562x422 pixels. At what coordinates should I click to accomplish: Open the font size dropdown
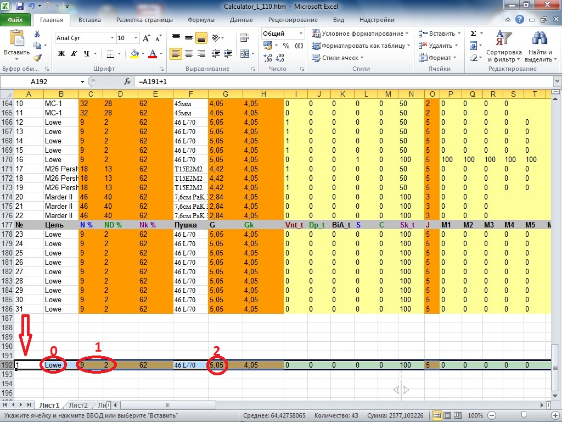(x=136, y=38)
